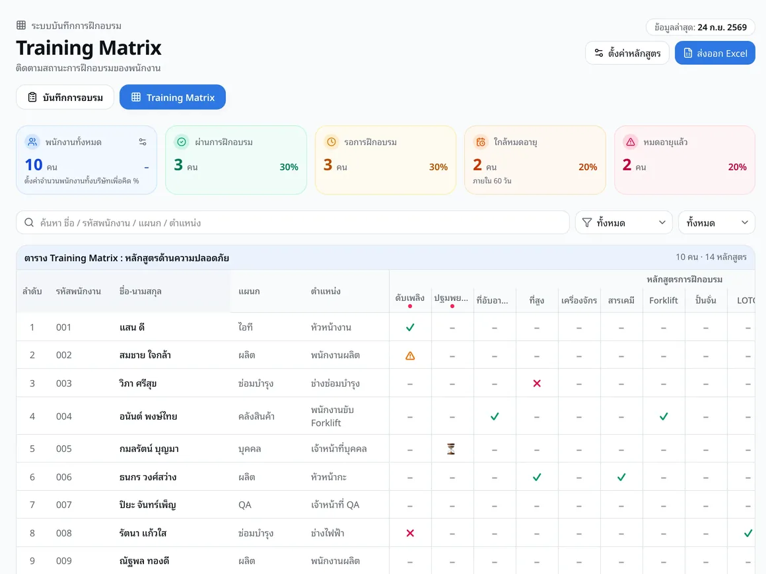Screen dimensions: 766x574
Task: Click red X for วิภา ศรีสุข ที่สูง
Action: [537, 383]
